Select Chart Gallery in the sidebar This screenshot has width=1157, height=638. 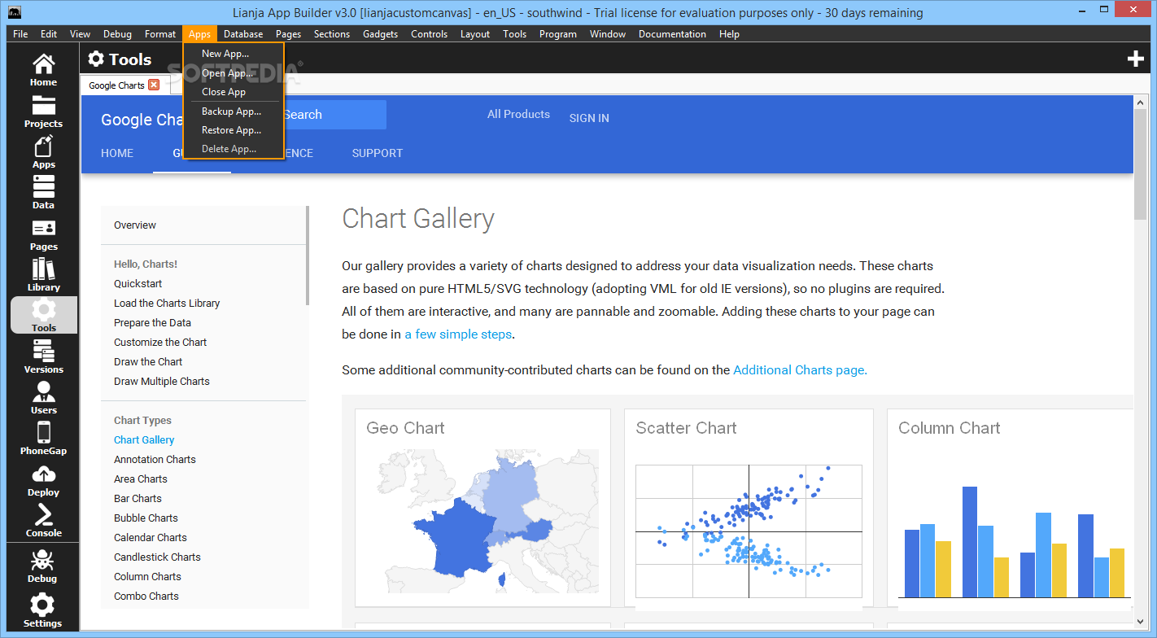144,440
